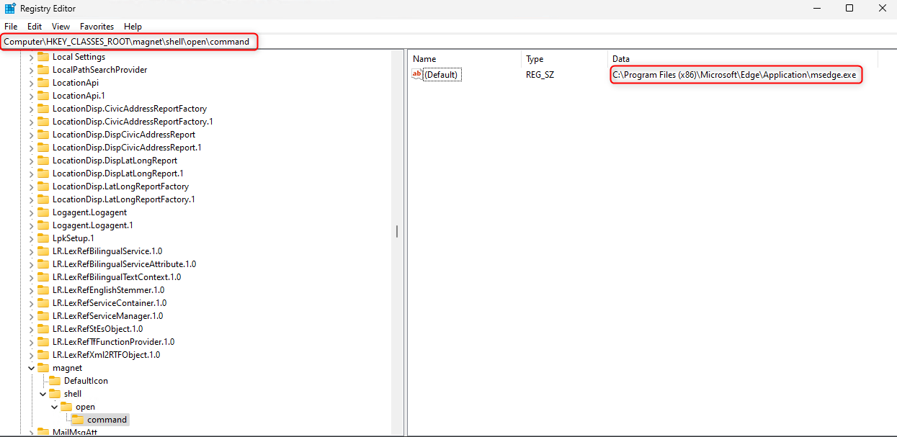
Task: Expand the Logagent.Logagent tree item
Action: coord(31,212)
